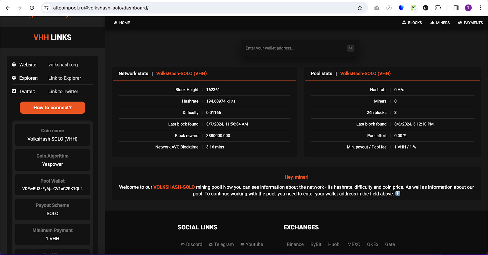Screen dimensions: 488x255
Task: Click the Block reward value 3880000.000
Action: (218, 136)
